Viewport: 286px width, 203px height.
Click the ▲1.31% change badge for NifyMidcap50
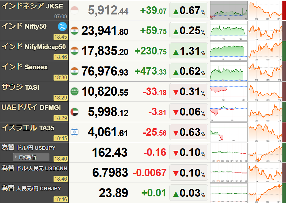click(x=189, y=51)
